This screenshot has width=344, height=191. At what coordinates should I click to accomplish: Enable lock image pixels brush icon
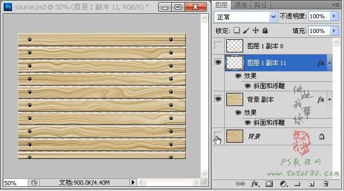point(246,30)
